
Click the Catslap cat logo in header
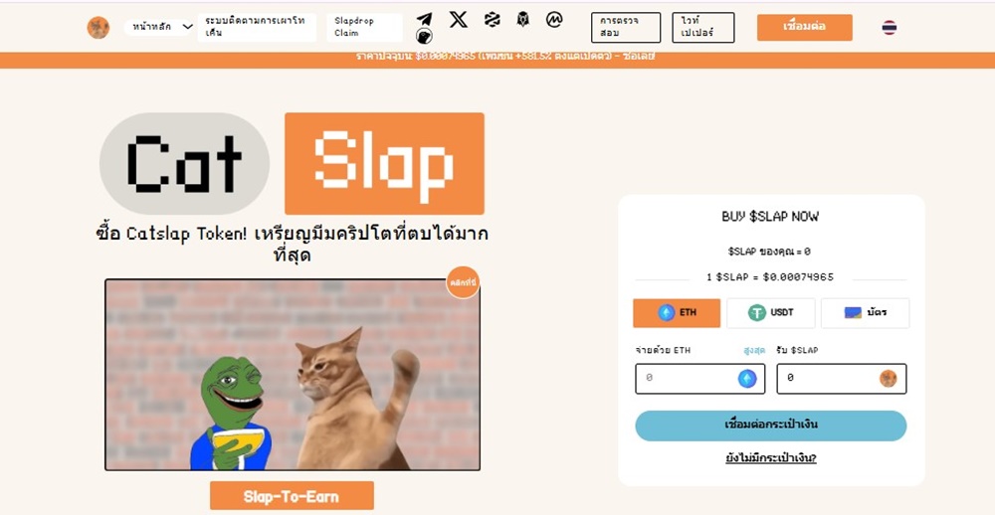tap(99, 27)
